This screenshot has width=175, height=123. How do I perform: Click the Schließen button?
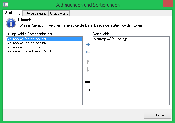point(157,115)
